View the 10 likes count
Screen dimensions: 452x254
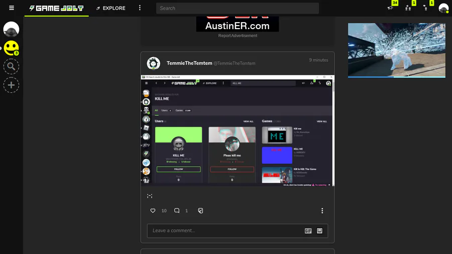(164, 211)
